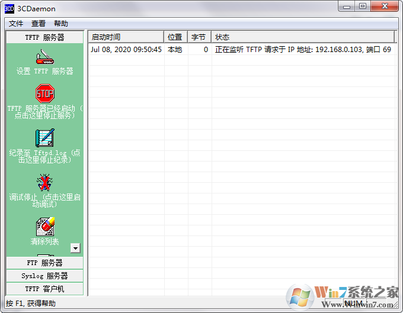Open the 设置 TFTP 服务器 configuration icon
Viewport: 403px width, 313px height.
pyautogui.click(x=45, y=57)
